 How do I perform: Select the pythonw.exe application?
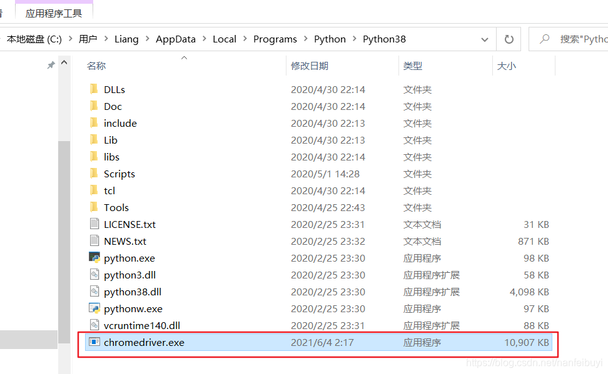[133, 308]
